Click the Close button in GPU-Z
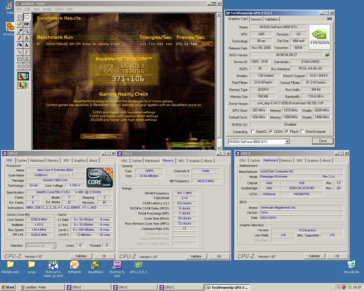 pos(323,141)
